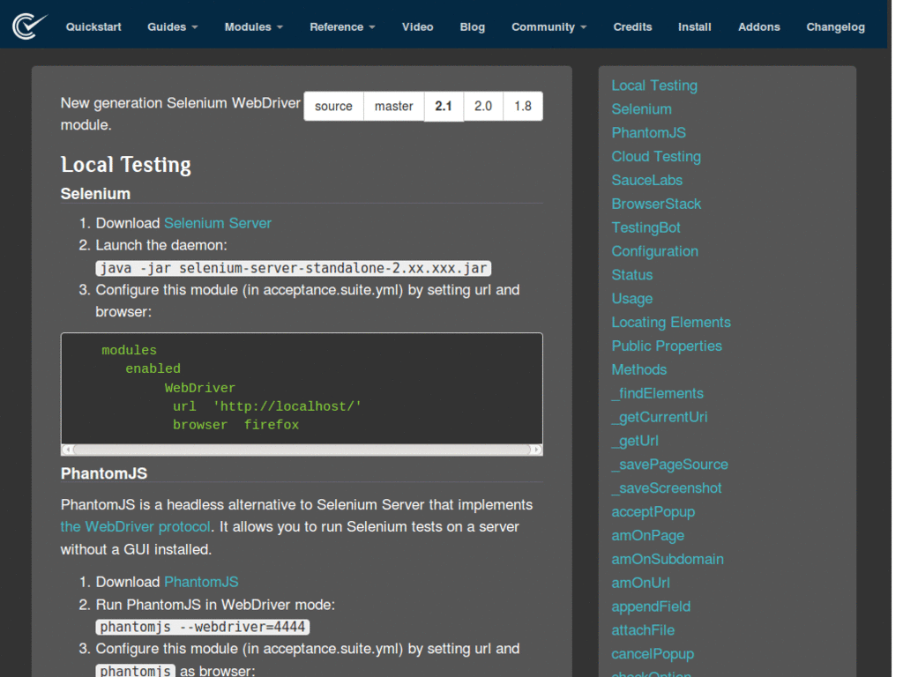903x677 pixels.
Task: Open the Install page
Action: tap(695, 27)
